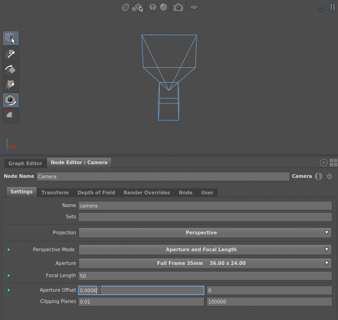Toggle the camera navigation tool
Viewport: 338px width, 320px height.
[11, 100]
